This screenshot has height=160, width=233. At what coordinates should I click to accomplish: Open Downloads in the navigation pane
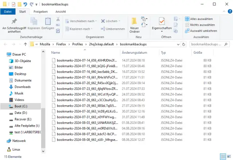[x=20, y=87]
